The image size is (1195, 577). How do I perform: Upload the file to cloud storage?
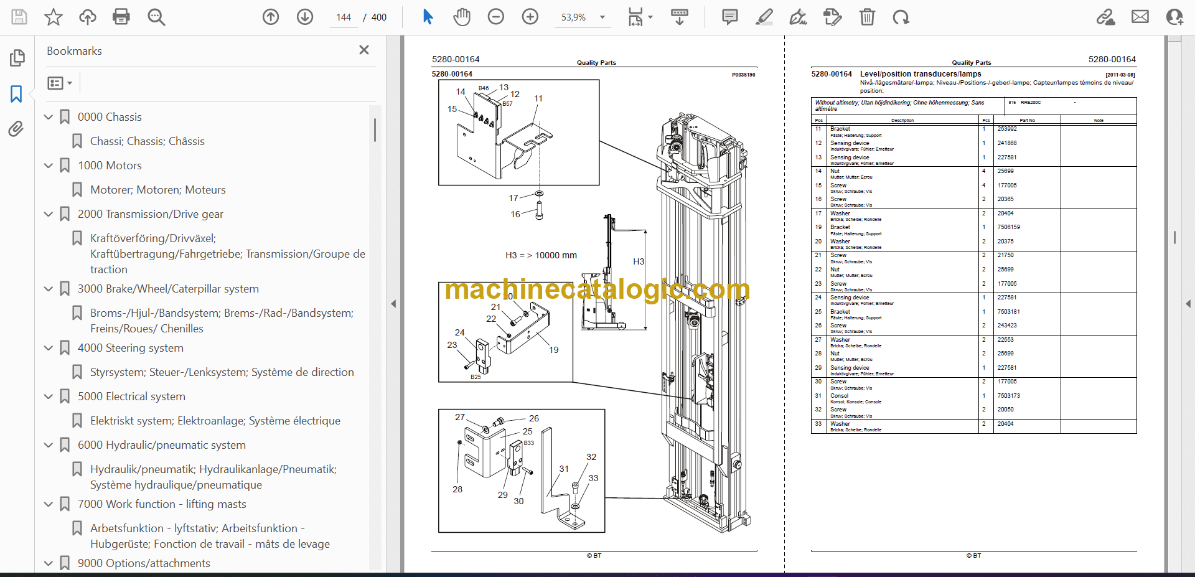pos(87,17)
